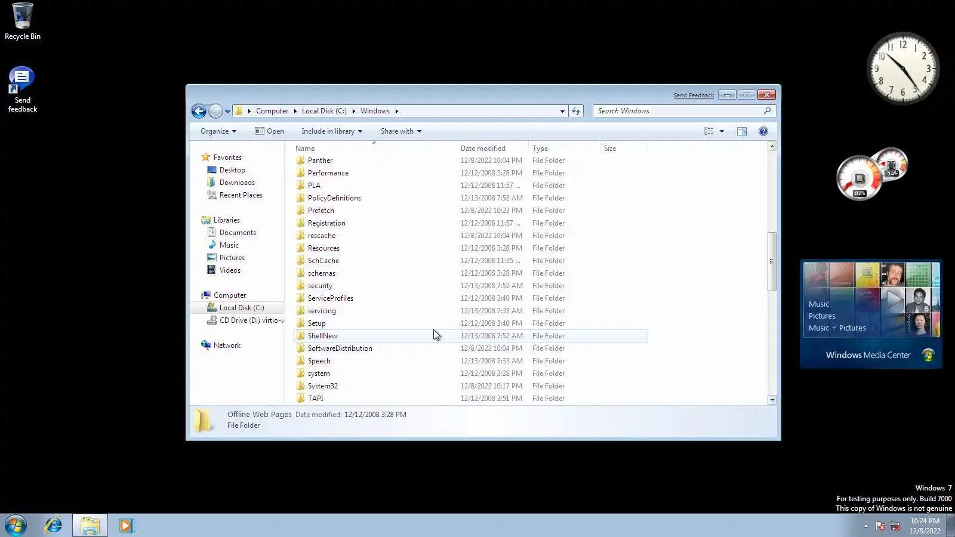Open the Music library in sidebar
Image resolution: width=955 pixels, height=537 pixels.
coord(229,245)
